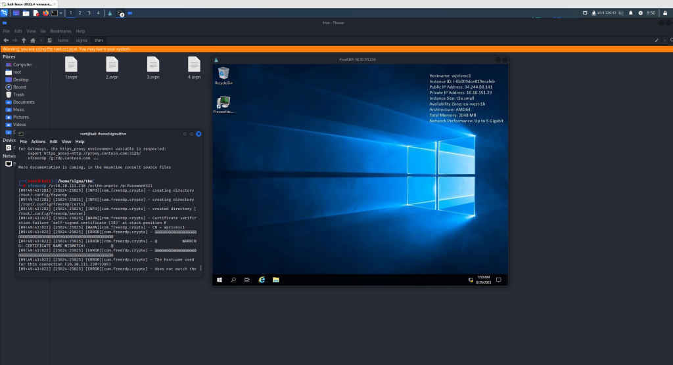Open Thunar Edit menu
The height and width of the screenshot is (365, 673).
pyautogui.click(x=18, y=32)
